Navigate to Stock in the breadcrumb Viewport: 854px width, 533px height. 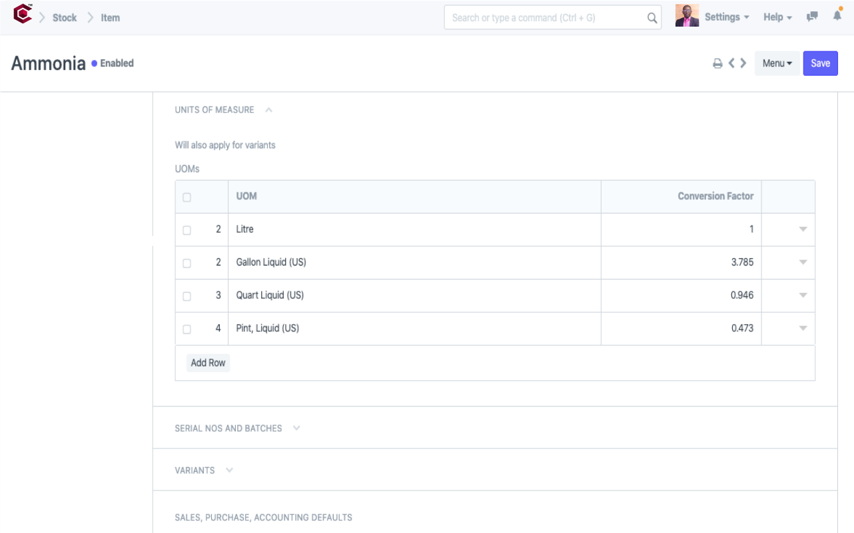65,18
